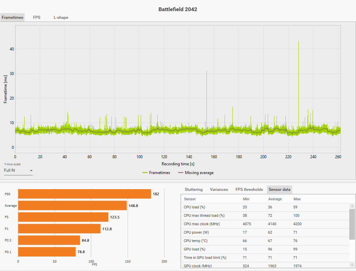
Task: Select the CPU temp (°C) row
Action: 265,241
